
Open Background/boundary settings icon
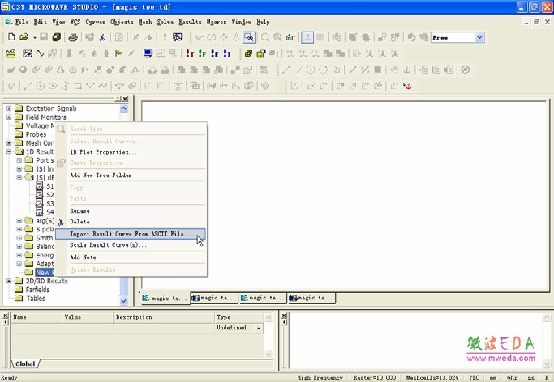(x=28, y=53)
